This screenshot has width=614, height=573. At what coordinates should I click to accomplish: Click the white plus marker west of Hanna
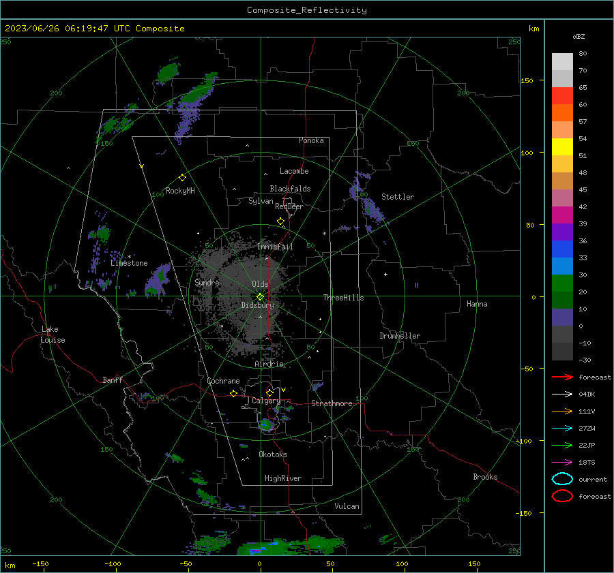385,274
